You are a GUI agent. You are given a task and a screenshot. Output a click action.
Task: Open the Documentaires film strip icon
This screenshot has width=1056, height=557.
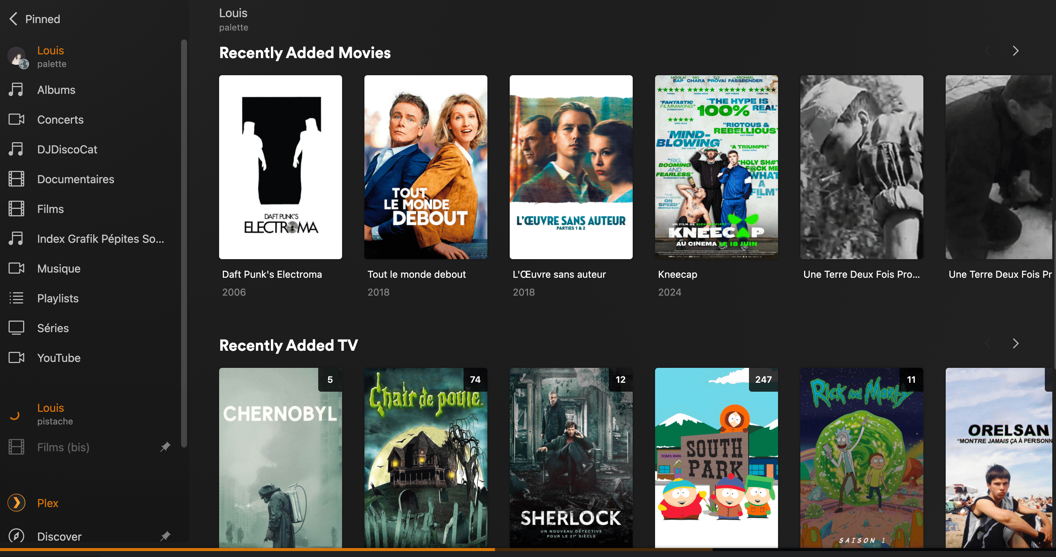pos(16,179)
